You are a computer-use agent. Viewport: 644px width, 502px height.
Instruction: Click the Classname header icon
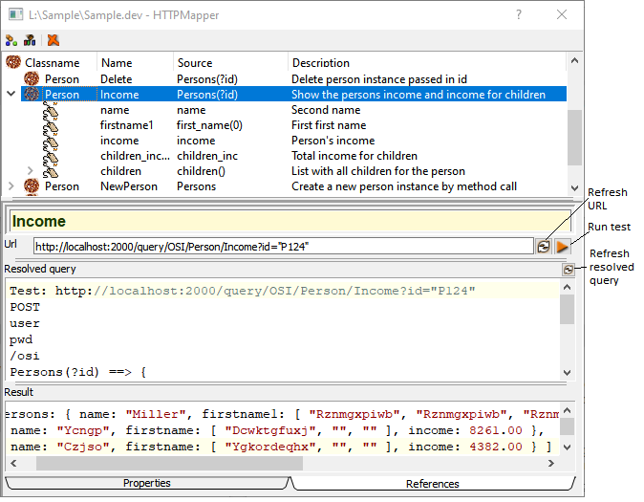click(13, 63)
